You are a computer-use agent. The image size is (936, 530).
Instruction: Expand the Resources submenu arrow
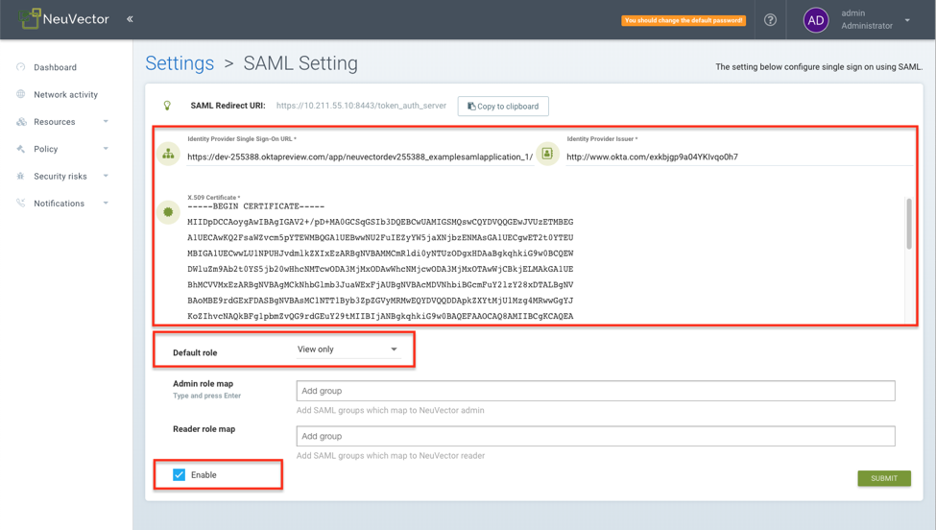[x=106, y=121]
